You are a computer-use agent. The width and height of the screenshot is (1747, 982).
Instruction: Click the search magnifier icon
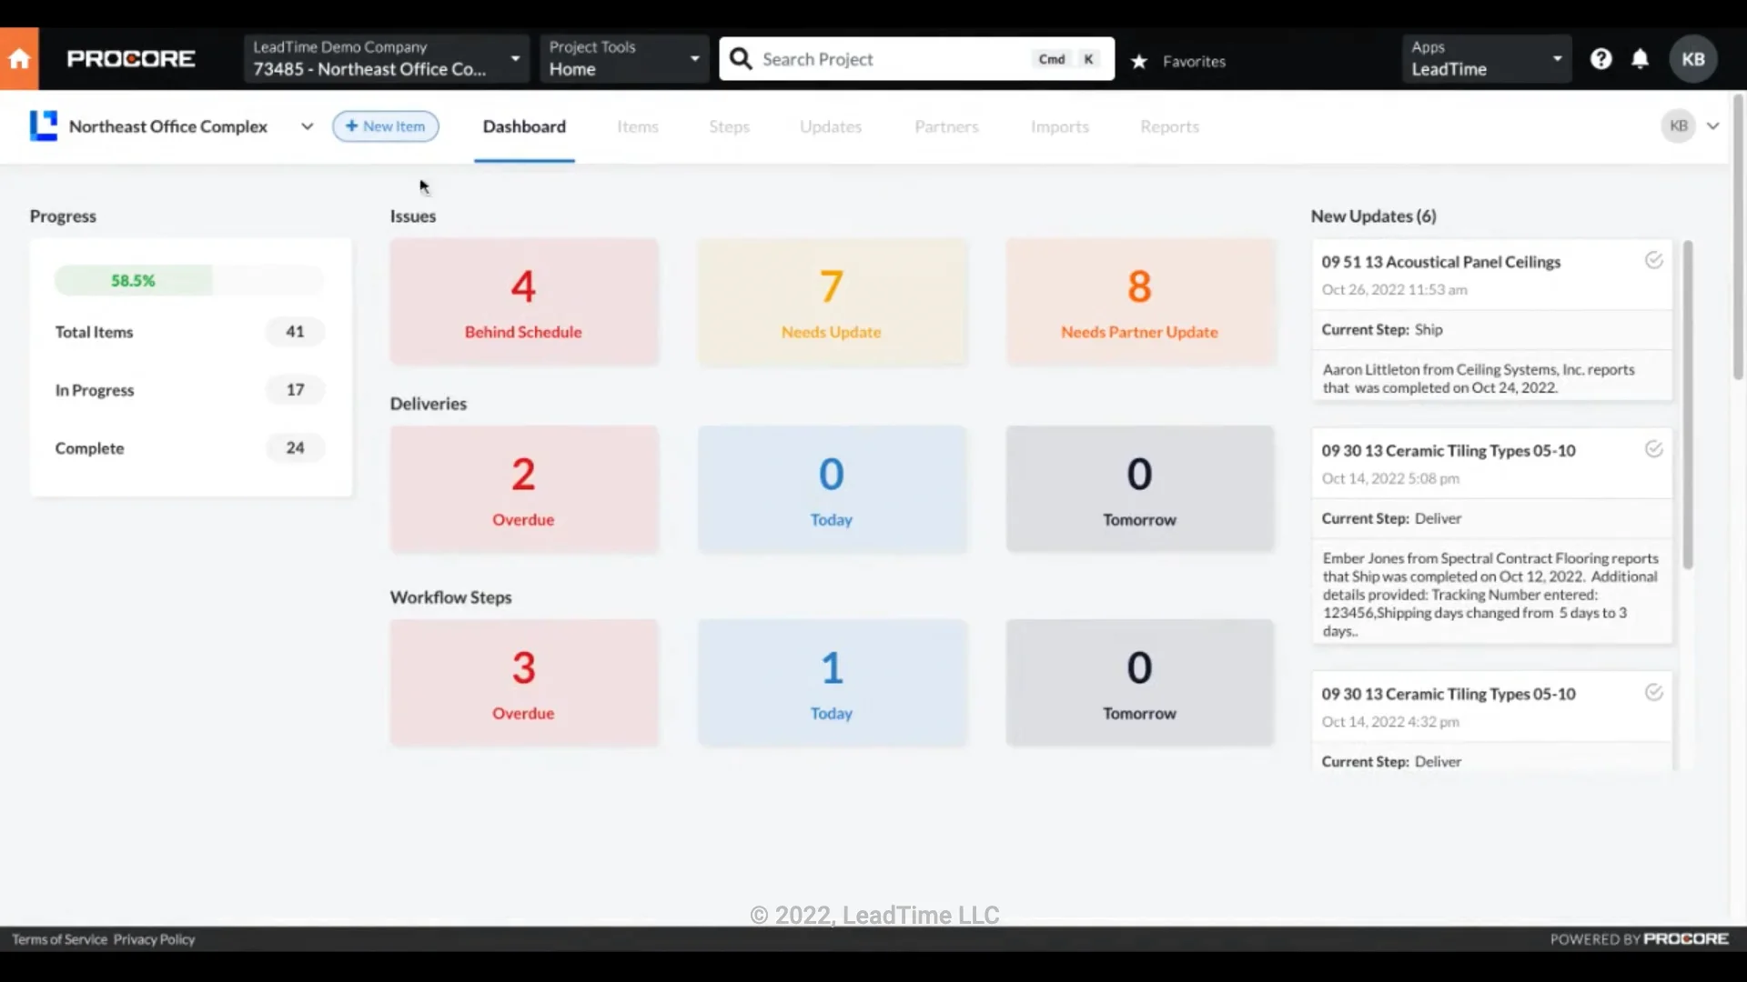[741, 59]
